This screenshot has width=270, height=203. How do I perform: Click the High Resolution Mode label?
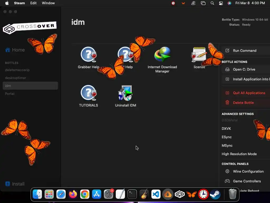(239, 154)
